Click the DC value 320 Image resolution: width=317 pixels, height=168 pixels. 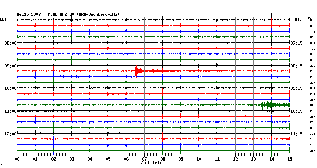click(x=313, y=88)
